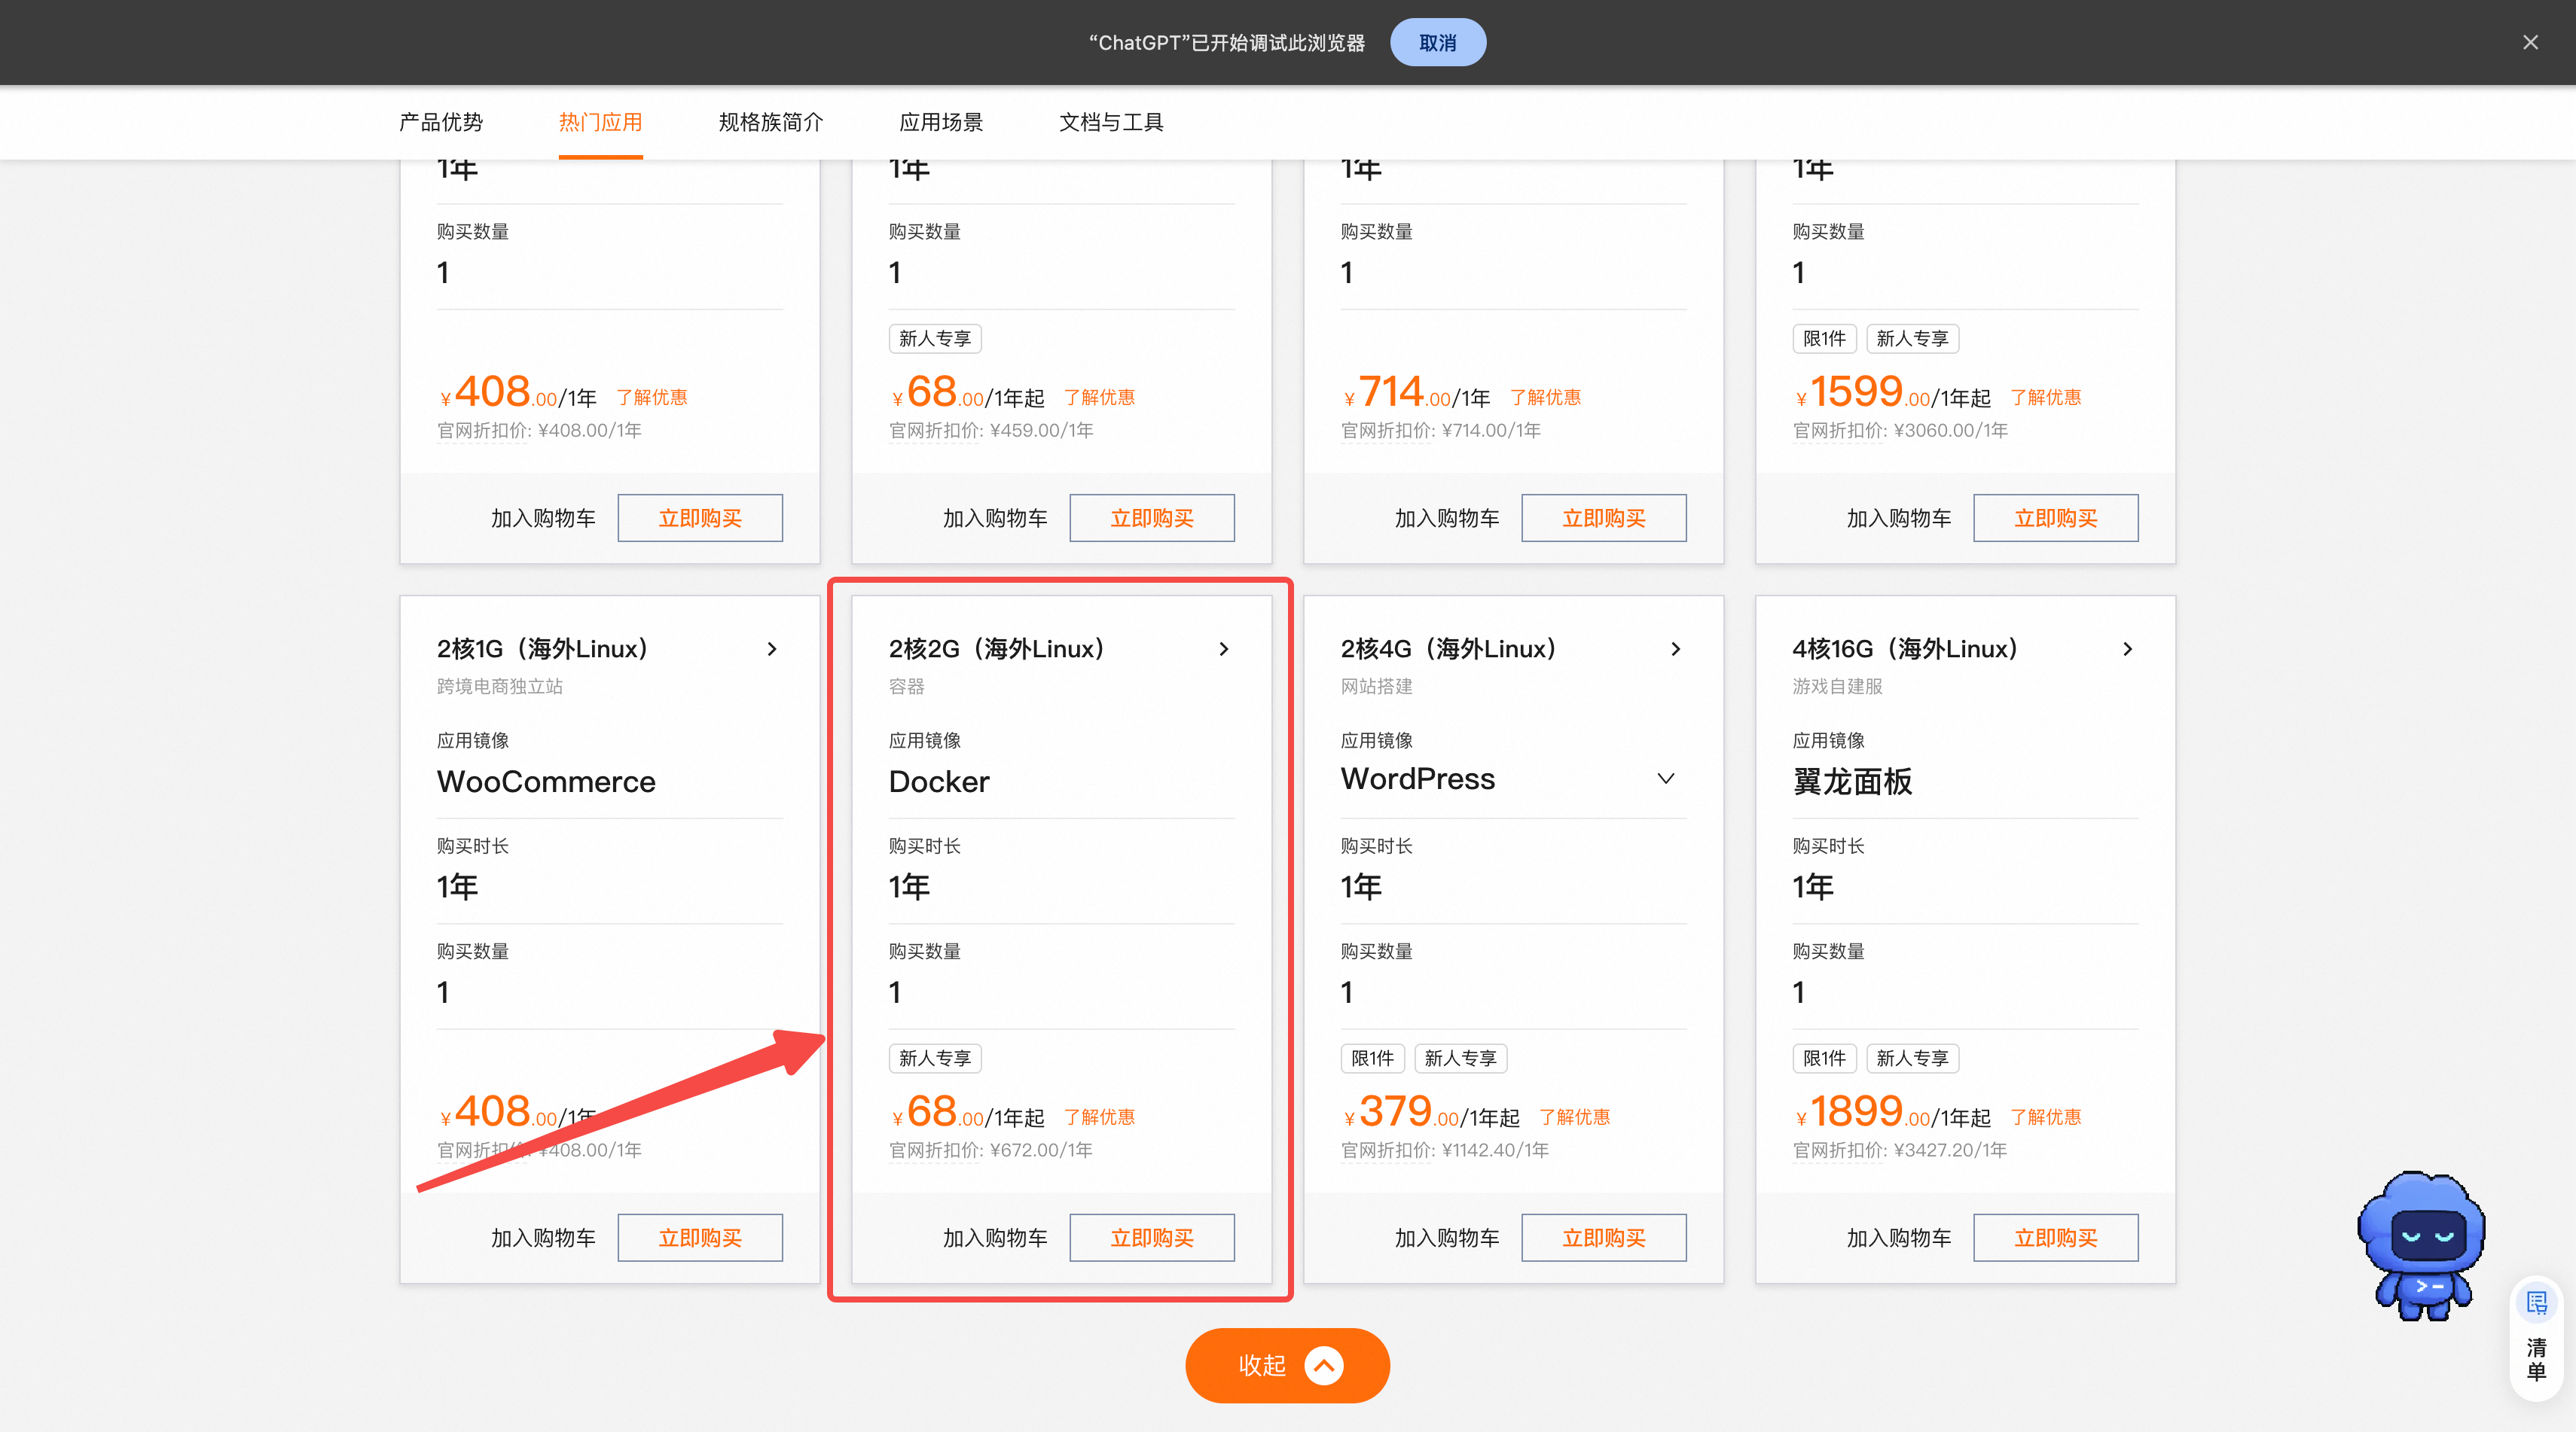Click the 限1件 tag in the 翼龙面板 card
The width and height of the screenshot is (2576, 1432).
(1824, 1057)
